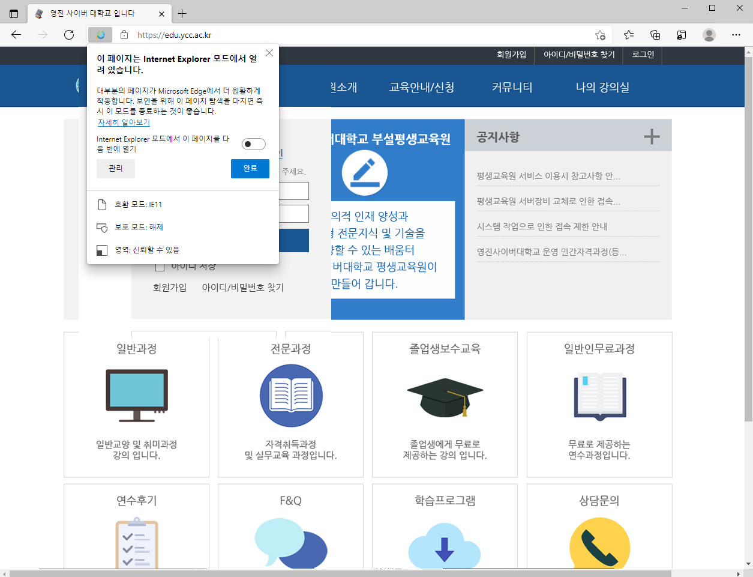Open notice 평생교육원 서버장비 교체로 인한 접속
753x577 pixels.
(x=548, y=201)
